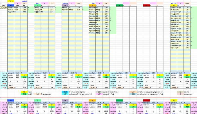Select the Монца match cell
The height and width of the screenshot is (114, 197).
coord(37,8)
